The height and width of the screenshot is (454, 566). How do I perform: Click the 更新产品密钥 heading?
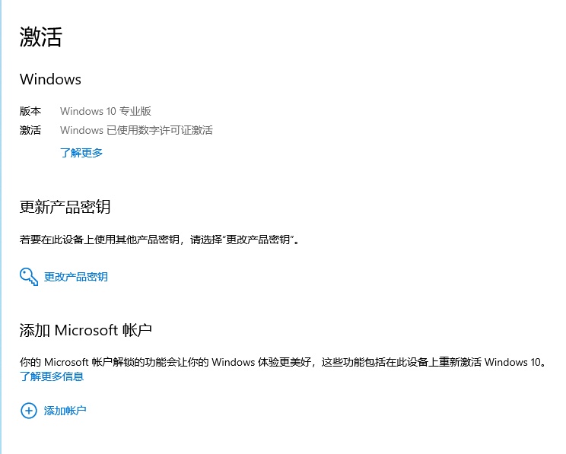[65, 207]
